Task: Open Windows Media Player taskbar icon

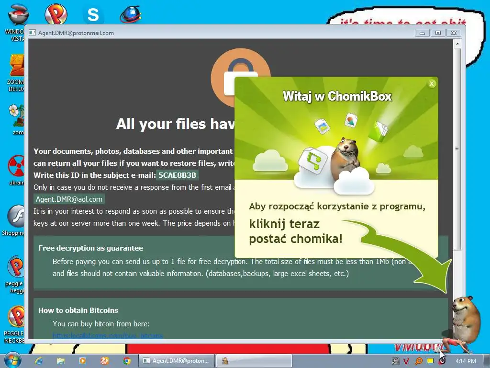Action: pyautogui.click(x=83, y=361)
